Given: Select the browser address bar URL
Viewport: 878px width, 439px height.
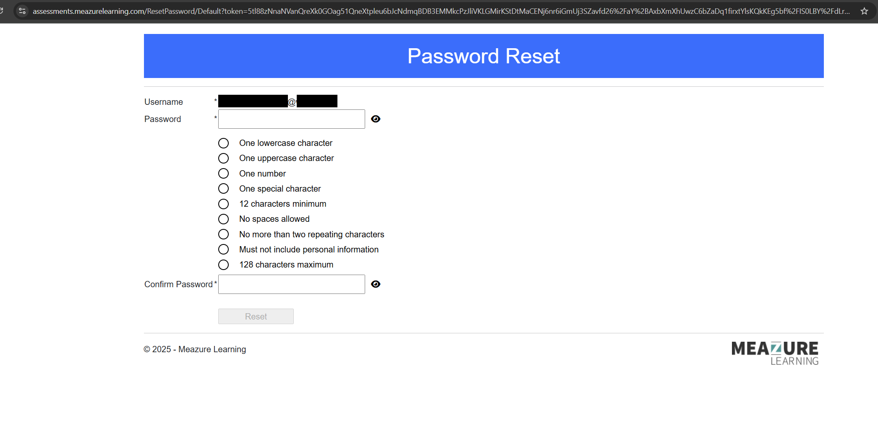Looking at the screenshot, I should [441, 11].
